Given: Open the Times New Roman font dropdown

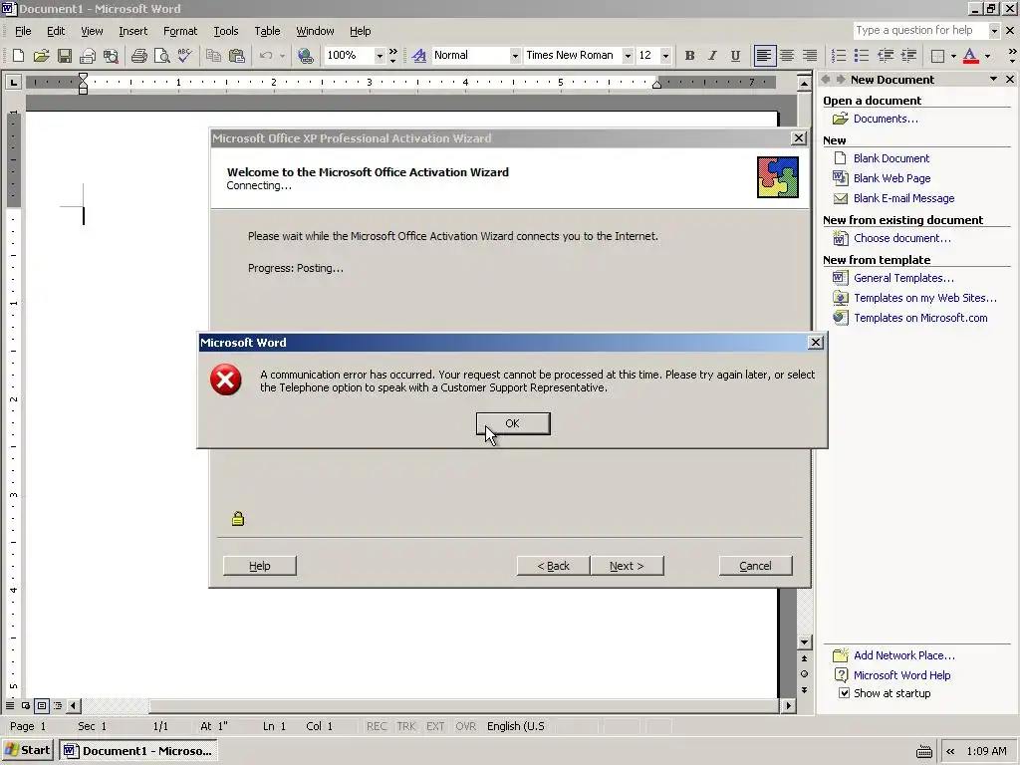Looking at the screenshot, I should [x=628, y=56].
